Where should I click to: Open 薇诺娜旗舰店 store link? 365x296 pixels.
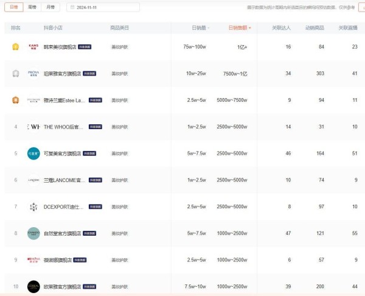coord(58,260)
